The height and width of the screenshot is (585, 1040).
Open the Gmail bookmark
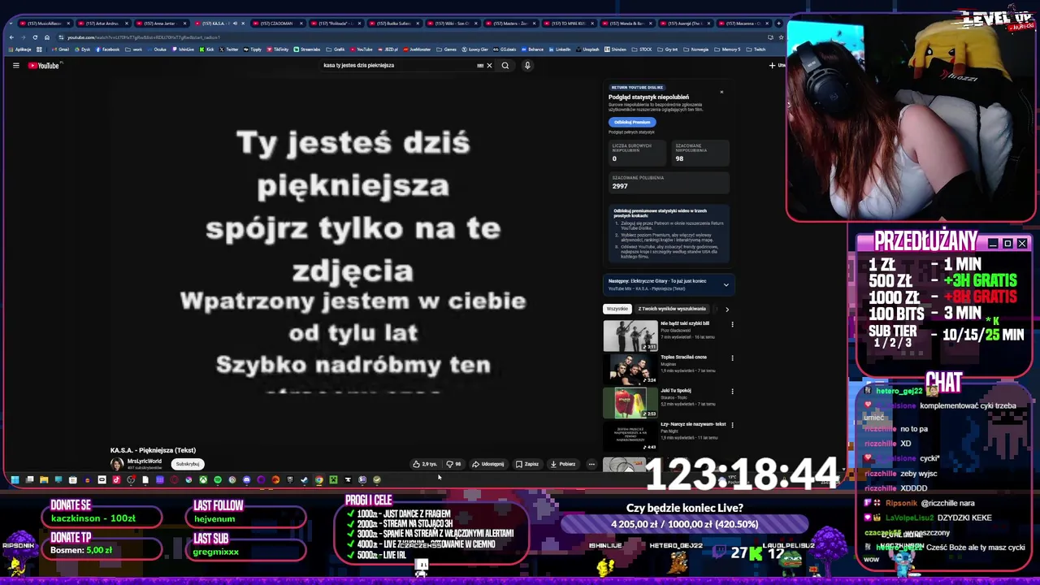[60, 50]
